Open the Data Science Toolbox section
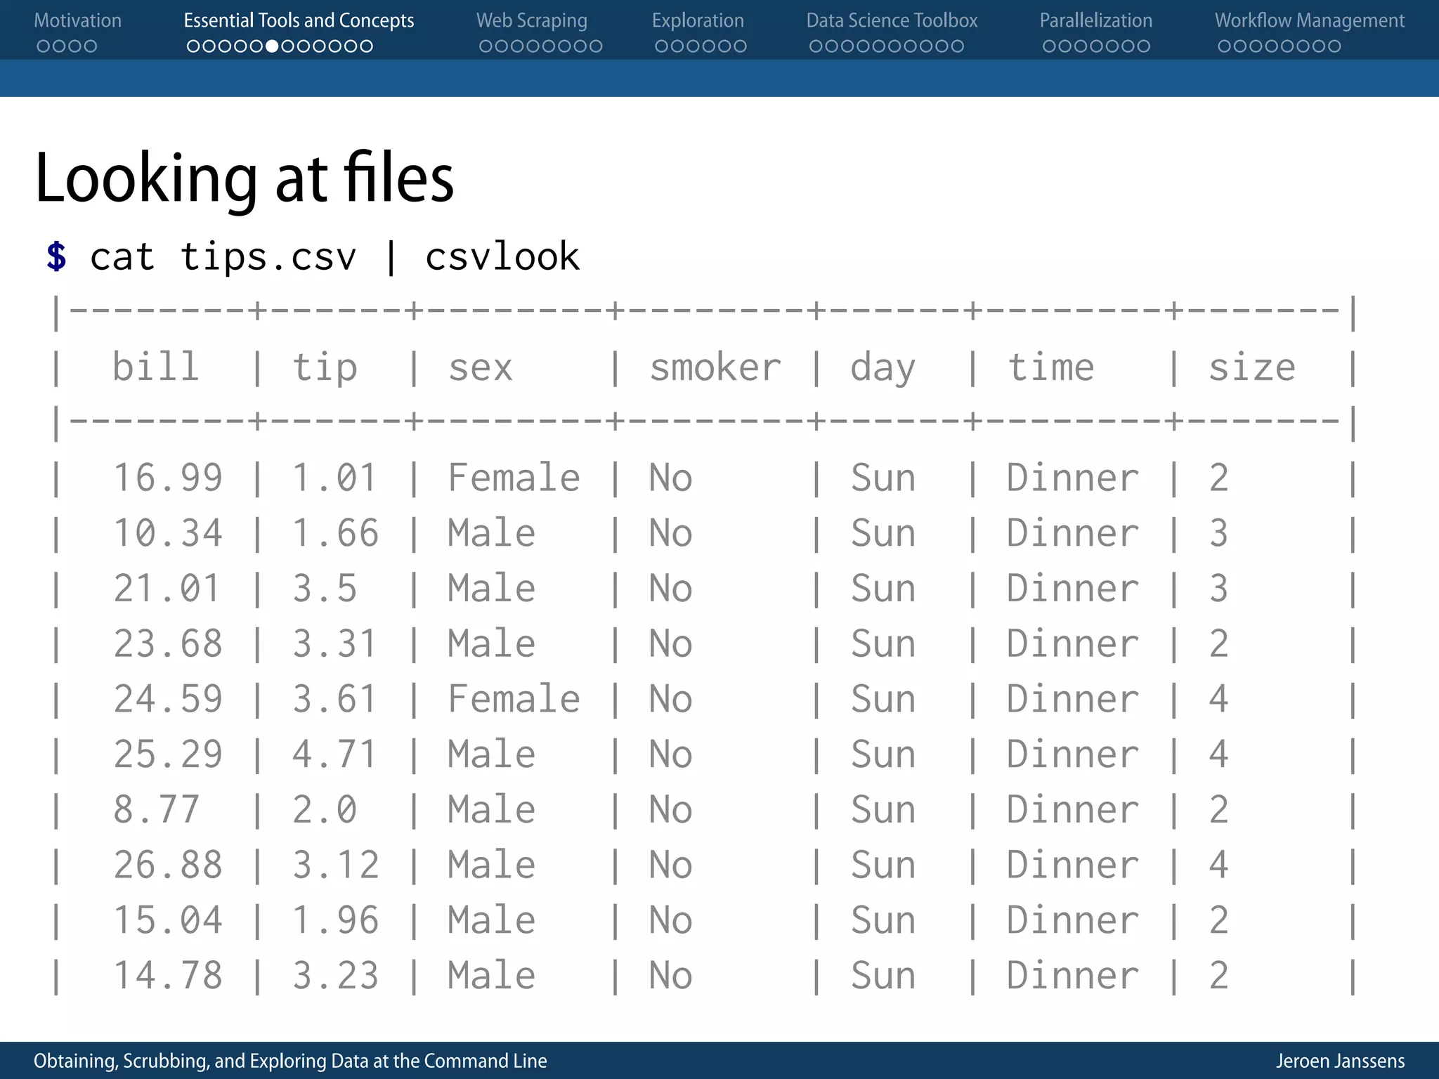The width and height of the screenshot is (1439, 1079). coord(892,20)
